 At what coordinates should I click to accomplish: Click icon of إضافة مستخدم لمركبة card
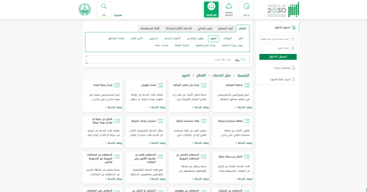click(247, 121)
